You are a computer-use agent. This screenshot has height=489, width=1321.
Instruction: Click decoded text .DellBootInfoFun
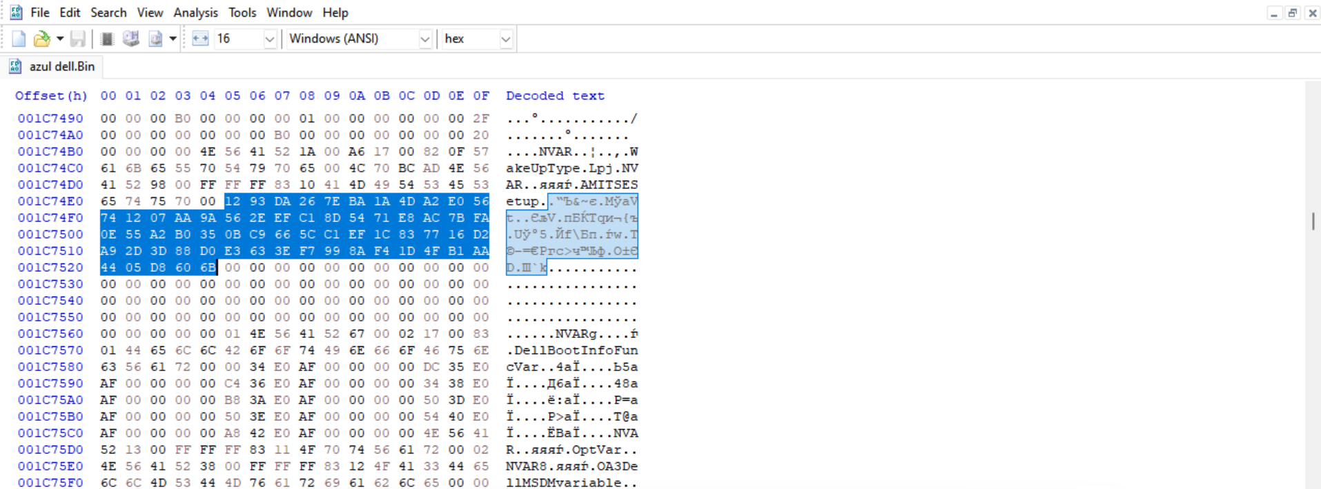pyautogui.click(x=572, y=350)
